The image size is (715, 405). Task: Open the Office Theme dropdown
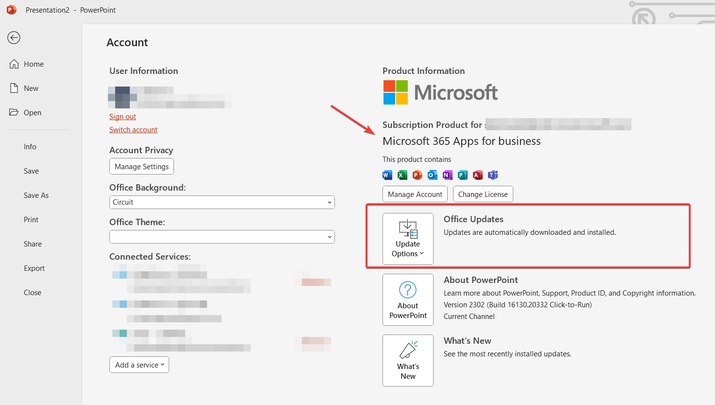[x=222, y=237]
